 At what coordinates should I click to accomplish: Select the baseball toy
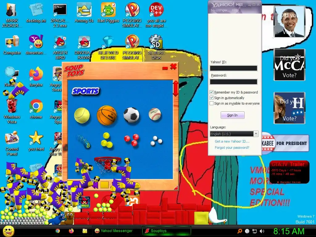pos(155,114)
